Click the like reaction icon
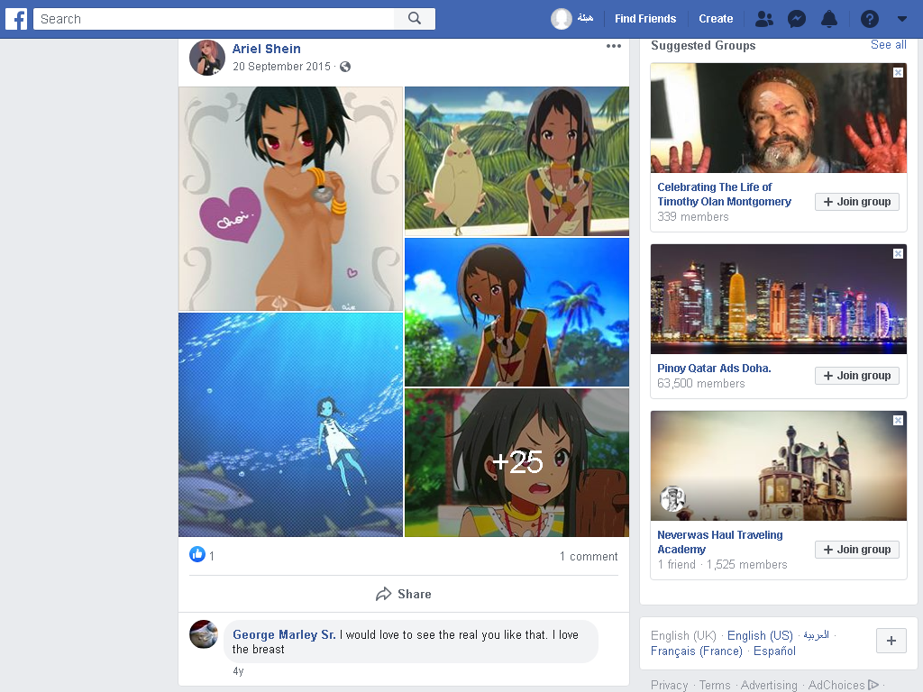 [x=197, y=554]
